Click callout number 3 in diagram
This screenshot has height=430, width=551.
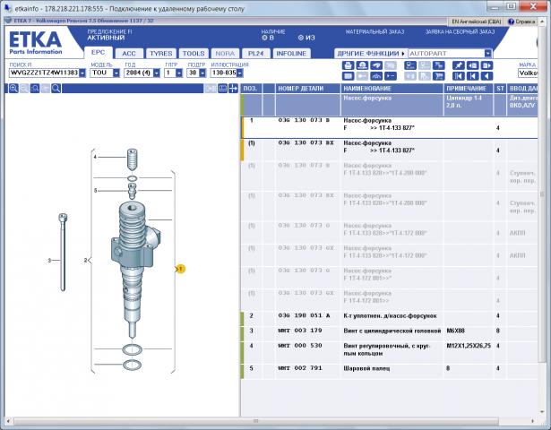click(x=49, y=261)
